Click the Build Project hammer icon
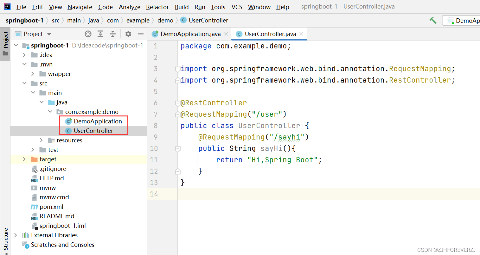Image resolution: width=480 pixels, height=255 pixels. click(433, 21)
